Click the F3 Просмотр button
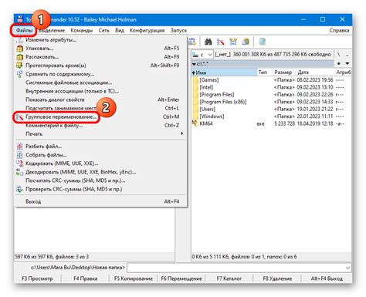This screenshot has width=366, height=297. (37, 278)
